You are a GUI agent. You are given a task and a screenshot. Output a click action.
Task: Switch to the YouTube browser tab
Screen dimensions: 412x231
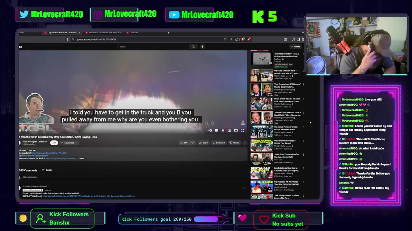coord(134,33)
